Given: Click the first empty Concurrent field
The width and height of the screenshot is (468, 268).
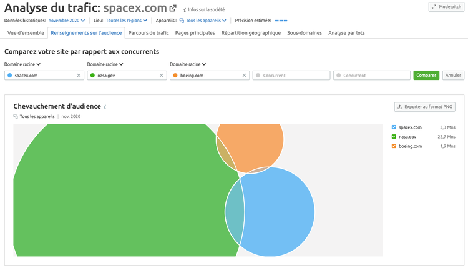Looking at the screenshot, I should [291, 76].
